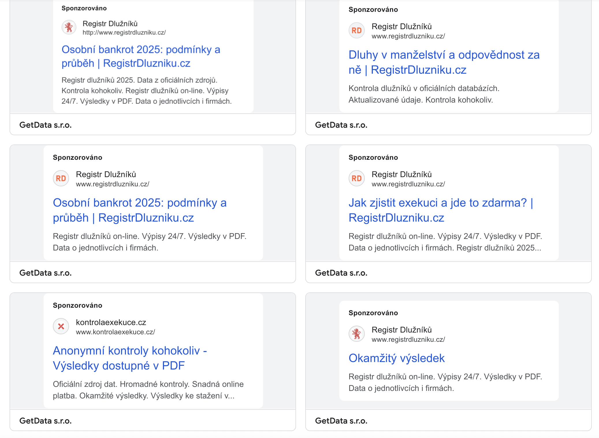The height and width of the screenshot is (438, 599).
Task: Click the lion favicon beside http://www.registrdluzniku.cz/
Action: [69, 27]
